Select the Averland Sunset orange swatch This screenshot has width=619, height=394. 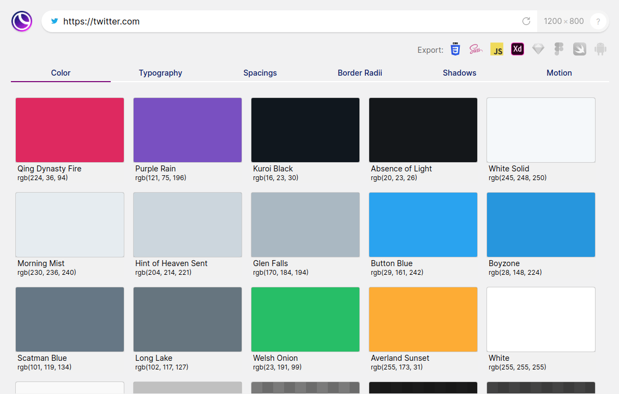tap(423, 319)
